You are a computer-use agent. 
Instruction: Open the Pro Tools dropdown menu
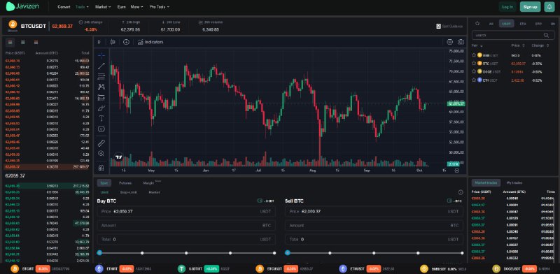tap(160, 7)
